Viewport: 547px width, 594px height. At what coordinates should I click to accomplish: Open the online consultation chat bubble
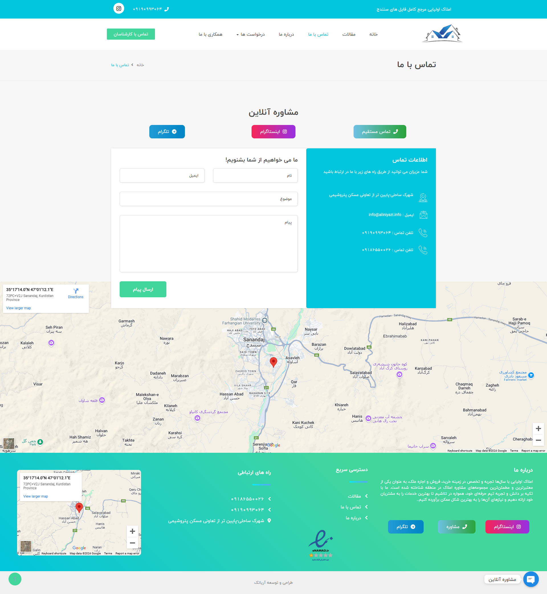tap(531, 579)
